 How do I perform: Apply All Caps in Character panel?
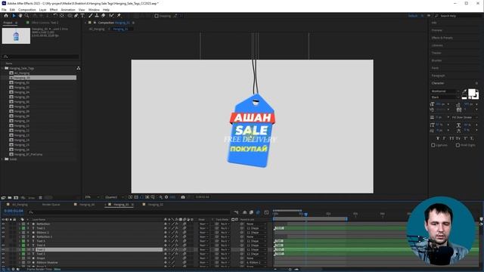pos(451,138)
